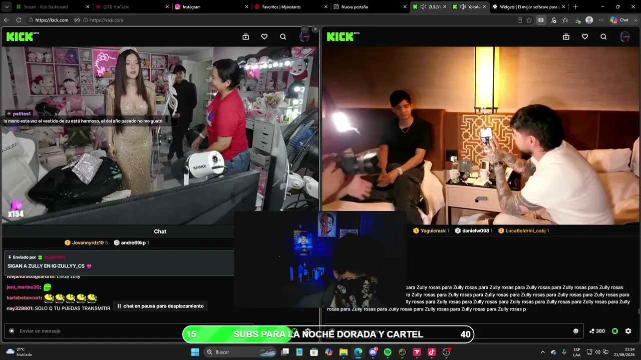Click username jeni_merino30 in left chat
641x360 pixels.
pyautogui.click(x=23, y=287)
